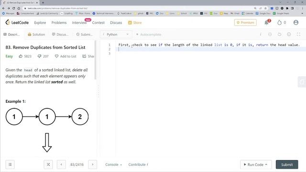Click the code on editor line 1
Image resolution: width=306 pixels, height=172 pixels.
(x=209, y=45)
